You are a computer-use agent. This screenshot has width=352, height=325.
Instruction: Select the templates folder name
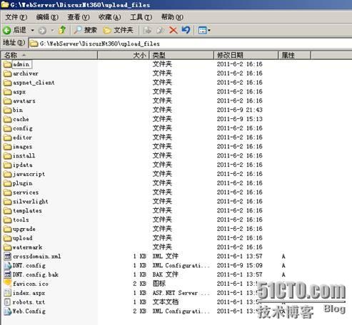coord(27,211)
